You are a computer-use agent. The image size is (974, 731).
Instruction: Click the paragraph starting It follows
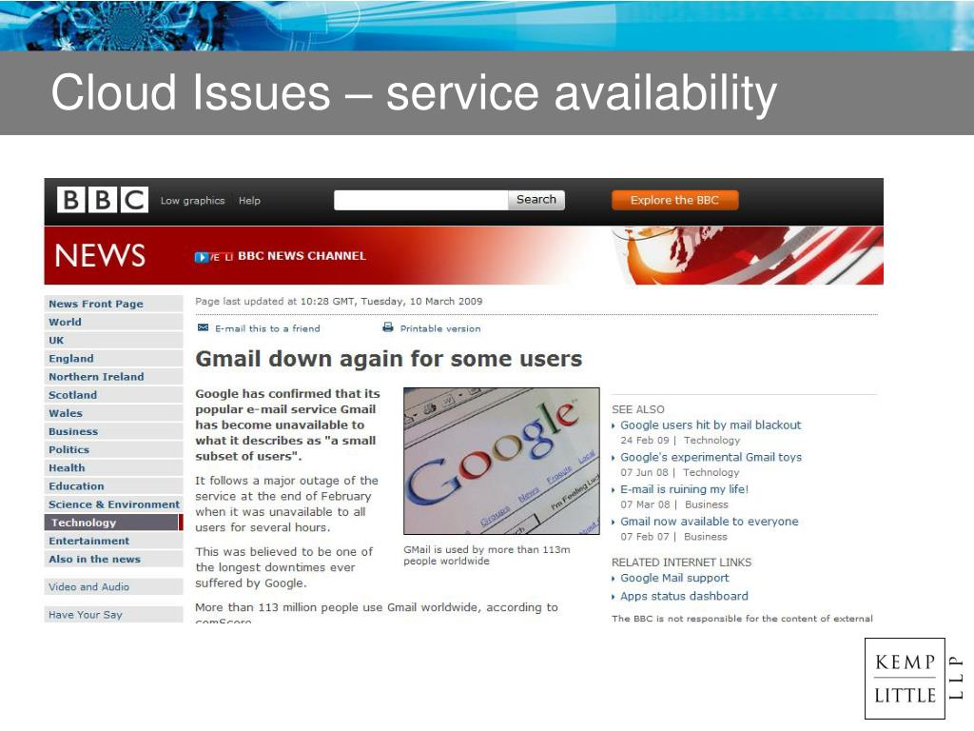coord(287,504)
